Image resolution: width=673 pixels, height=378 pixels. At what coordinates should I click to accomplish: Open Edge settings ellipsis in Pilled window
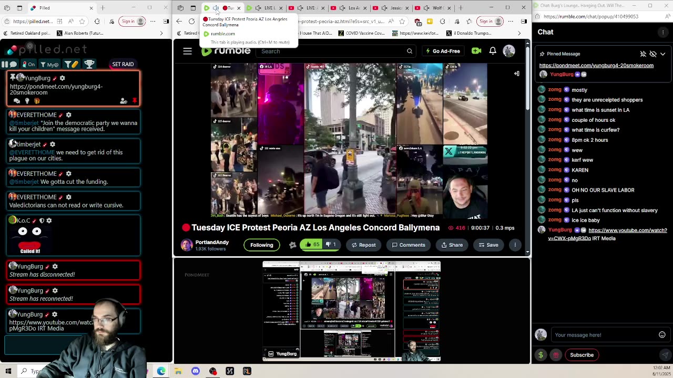(x=152, y=22)
